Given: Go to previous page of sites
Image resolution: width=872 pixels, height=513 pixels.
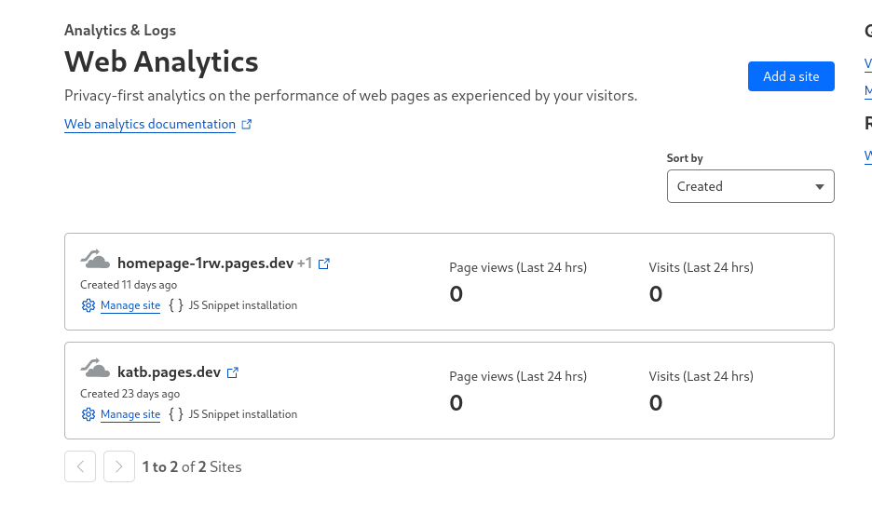Looking at the screenshot, I should (x=80, y=466).
